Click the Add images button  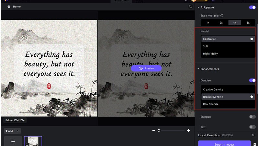[x=9, y=131]
